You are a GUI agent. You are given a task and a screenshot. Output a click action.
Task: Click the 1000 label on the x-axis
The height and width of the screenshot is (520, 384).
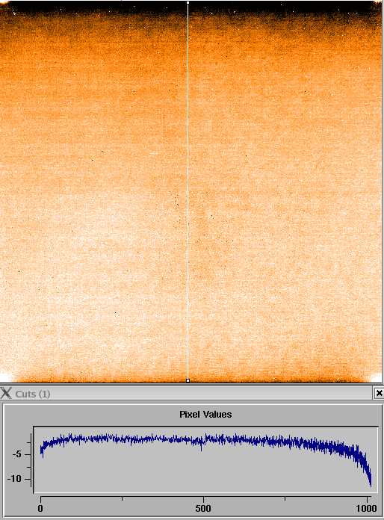[x=366, y=508]
